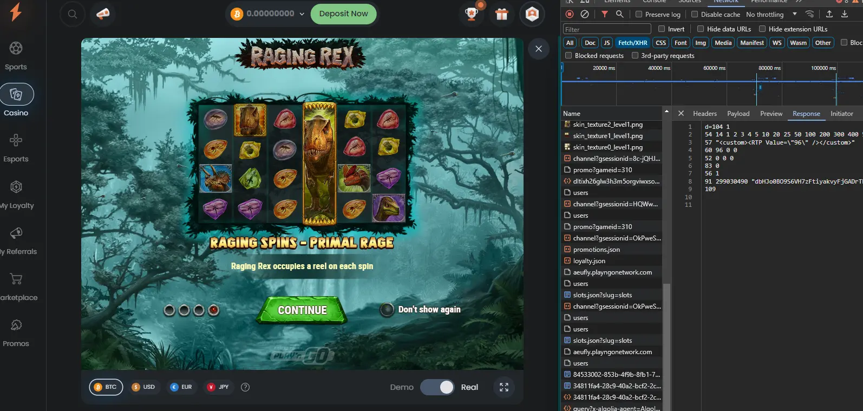
Task: Filter requests by WS type
Action: pyautogui.click(x=777, y=43)
